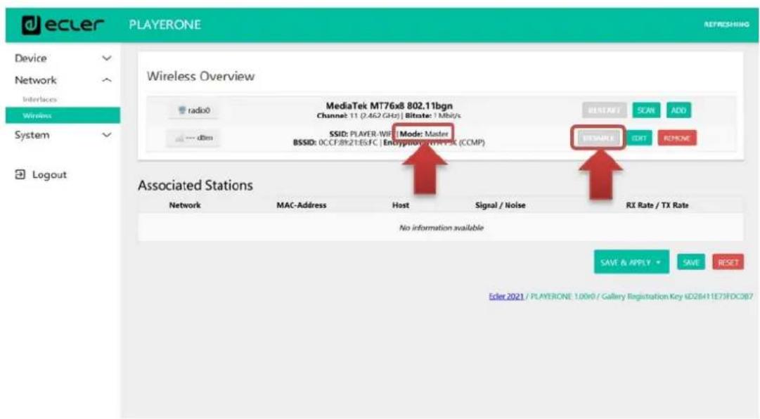Expand the Device menu chevron
Viewport: 760px width, 419px height.
(107, 58)
